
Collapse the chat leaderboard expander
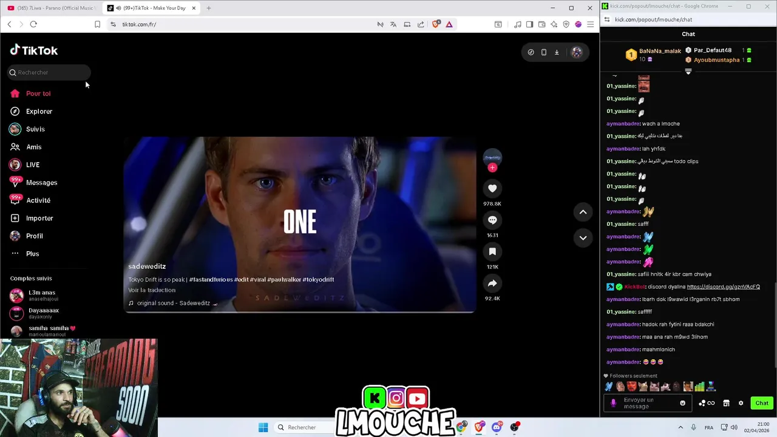tap(688, 72)
